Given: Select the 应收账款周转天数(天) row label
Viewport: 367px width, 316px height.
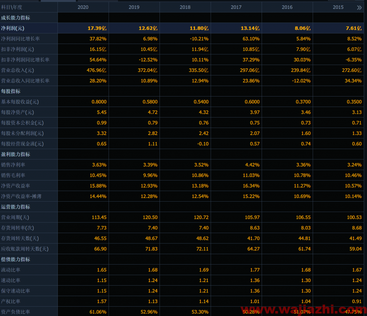Looking at the screenshot, I should point(25,249).
